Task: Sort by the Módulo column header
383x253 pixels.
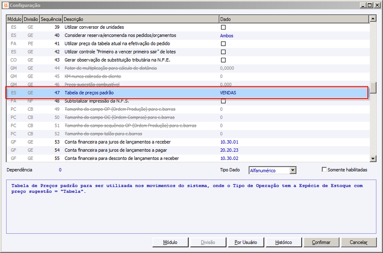Action: [14, 19]
